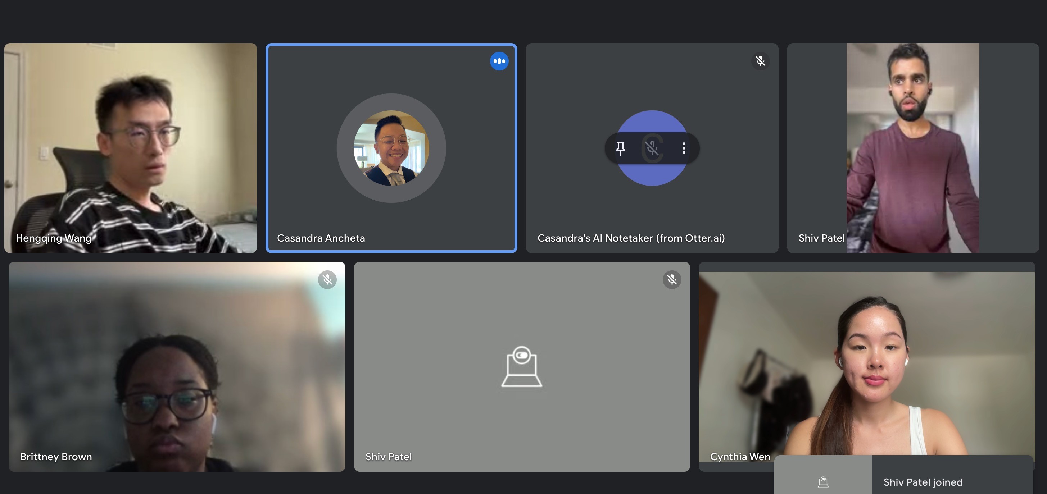The width and height of the screenshot is (1047, 494).
Task: Mute the Otter.ai Notetaker participant
Action: pyautogui.click(x=652, y=148)
